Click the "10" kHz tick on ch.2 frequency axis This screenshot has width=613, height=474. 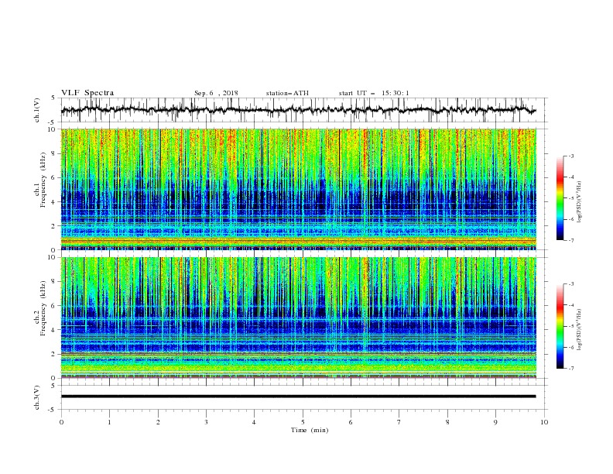[52, 257]
